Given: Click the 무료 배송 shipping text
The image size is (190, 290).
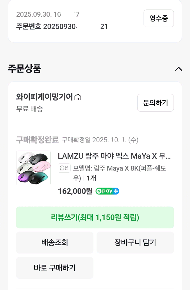Looking at the screenshot, I should [29, 109].
